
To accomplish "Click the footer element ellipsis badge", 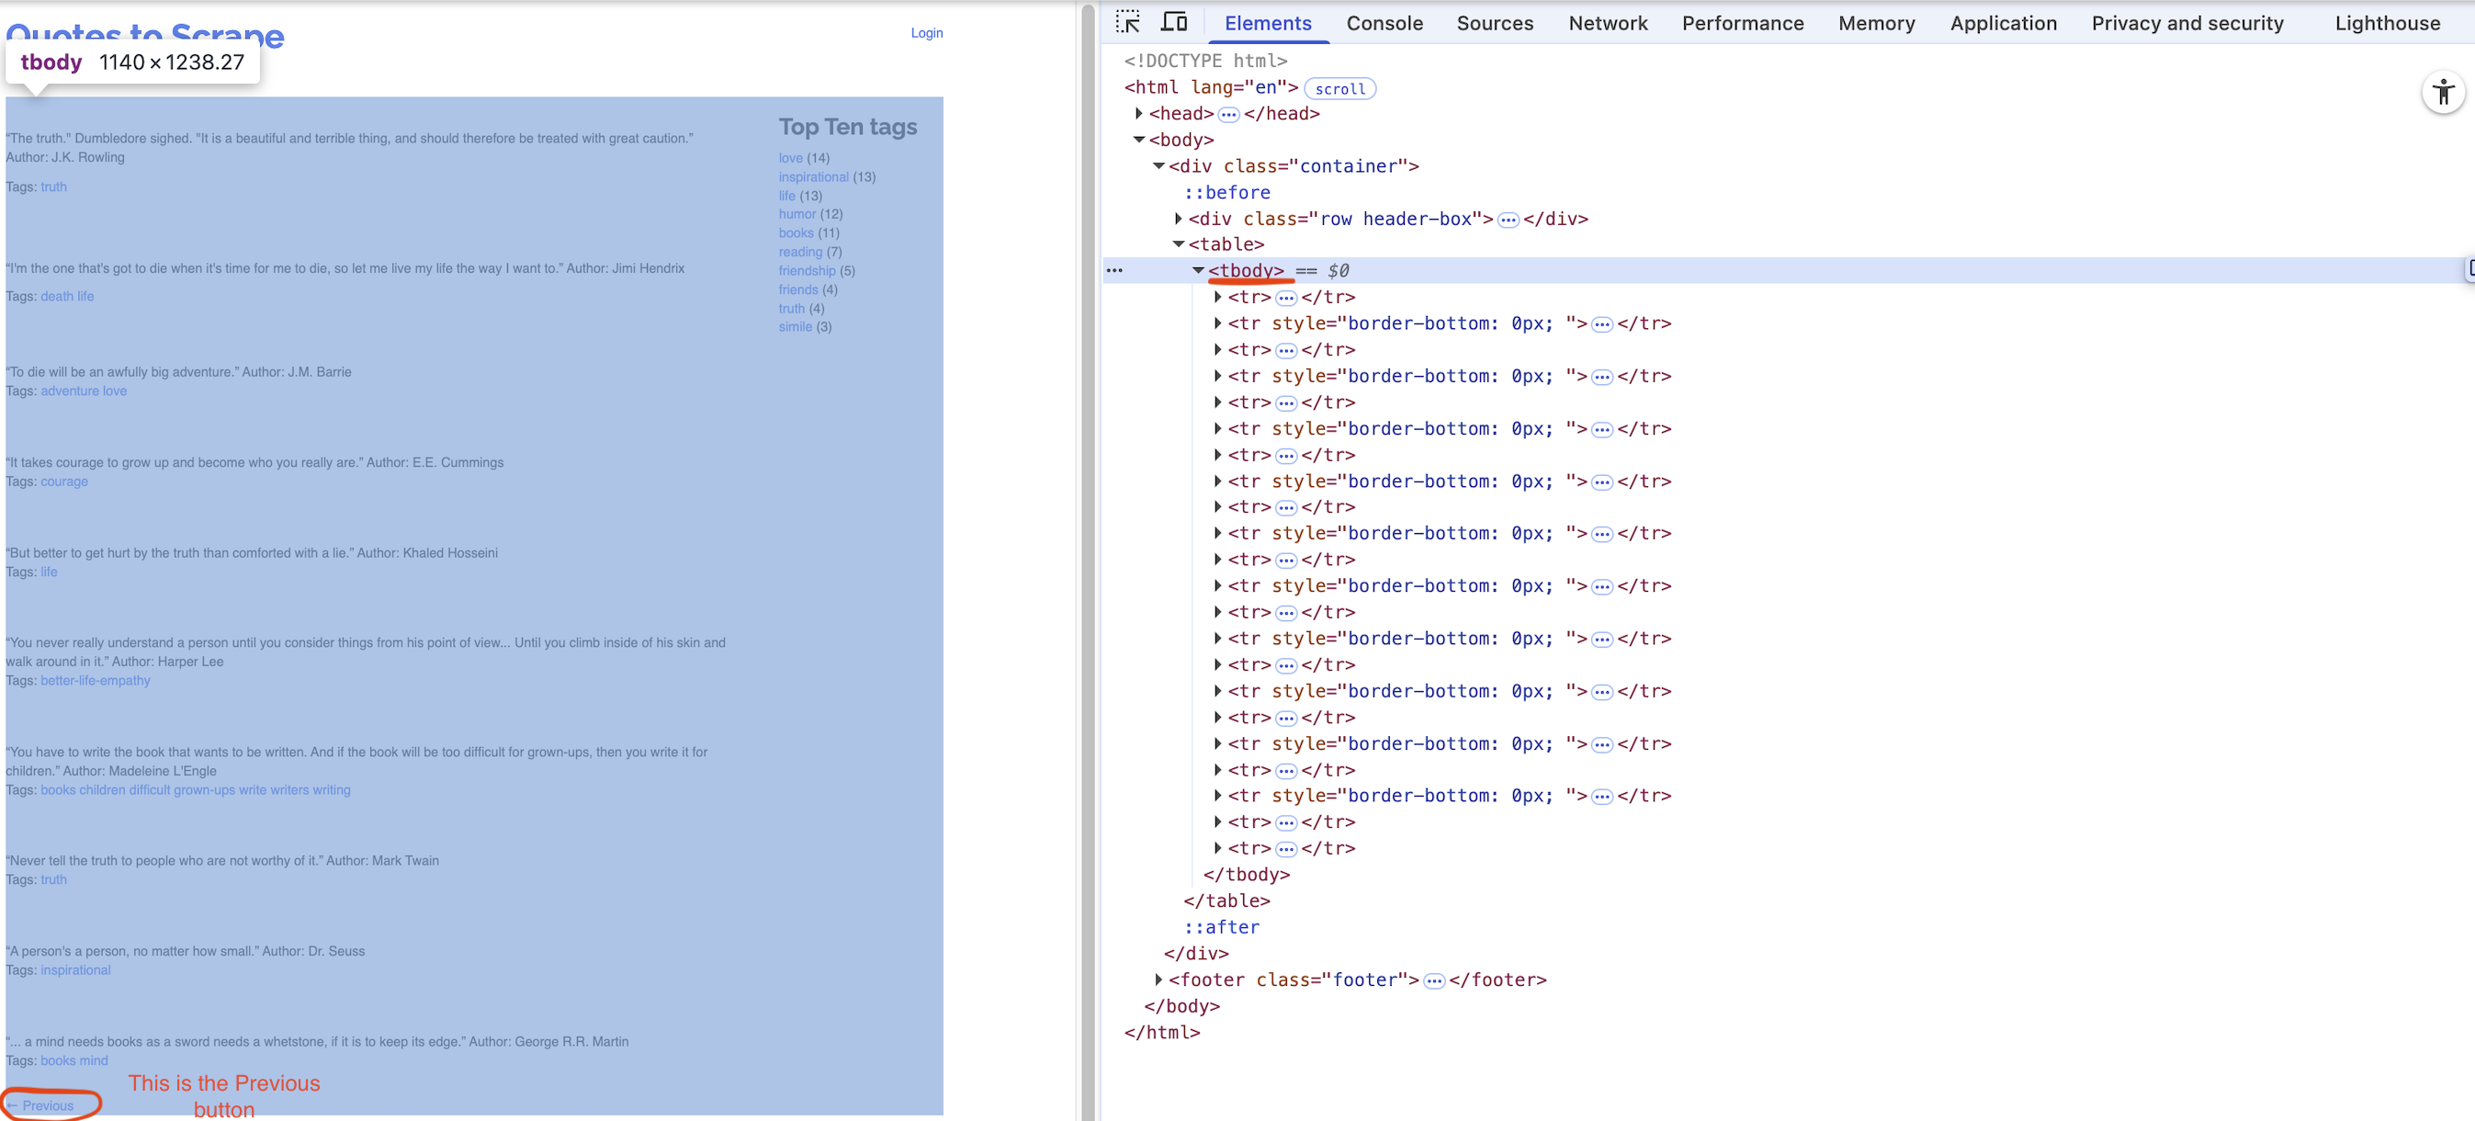I will tap(1433, 980).
